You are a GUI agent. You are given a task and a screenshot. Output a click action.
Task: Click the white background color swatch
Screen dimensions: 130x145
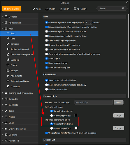[76, 128]
